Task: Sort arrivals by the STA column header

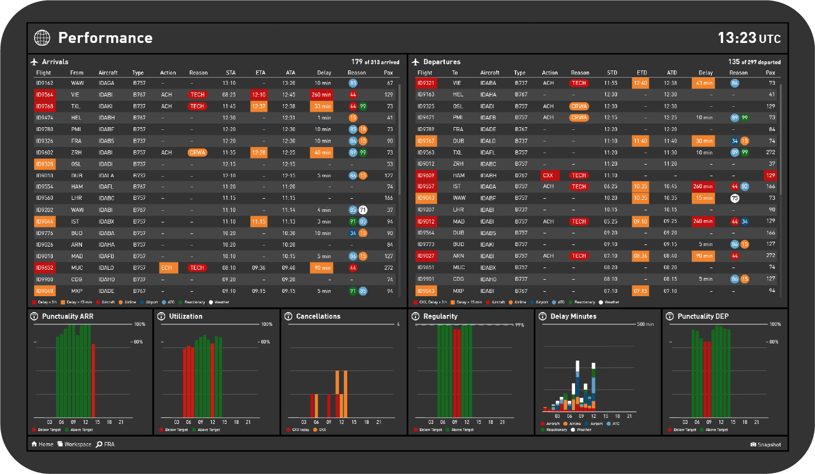Action: 231,73
